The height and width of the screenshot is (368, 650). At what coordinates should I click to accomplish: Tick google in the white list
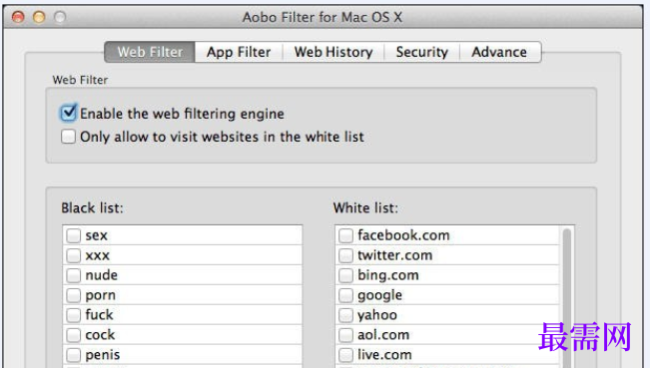coord(345,295)
